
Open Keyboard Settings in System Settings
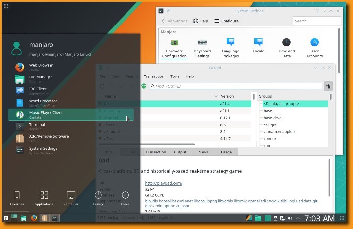coord(202,48)
